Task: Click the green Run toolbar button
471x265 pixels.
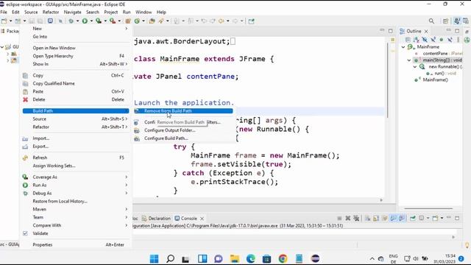Action: click(x=85, y=21)
